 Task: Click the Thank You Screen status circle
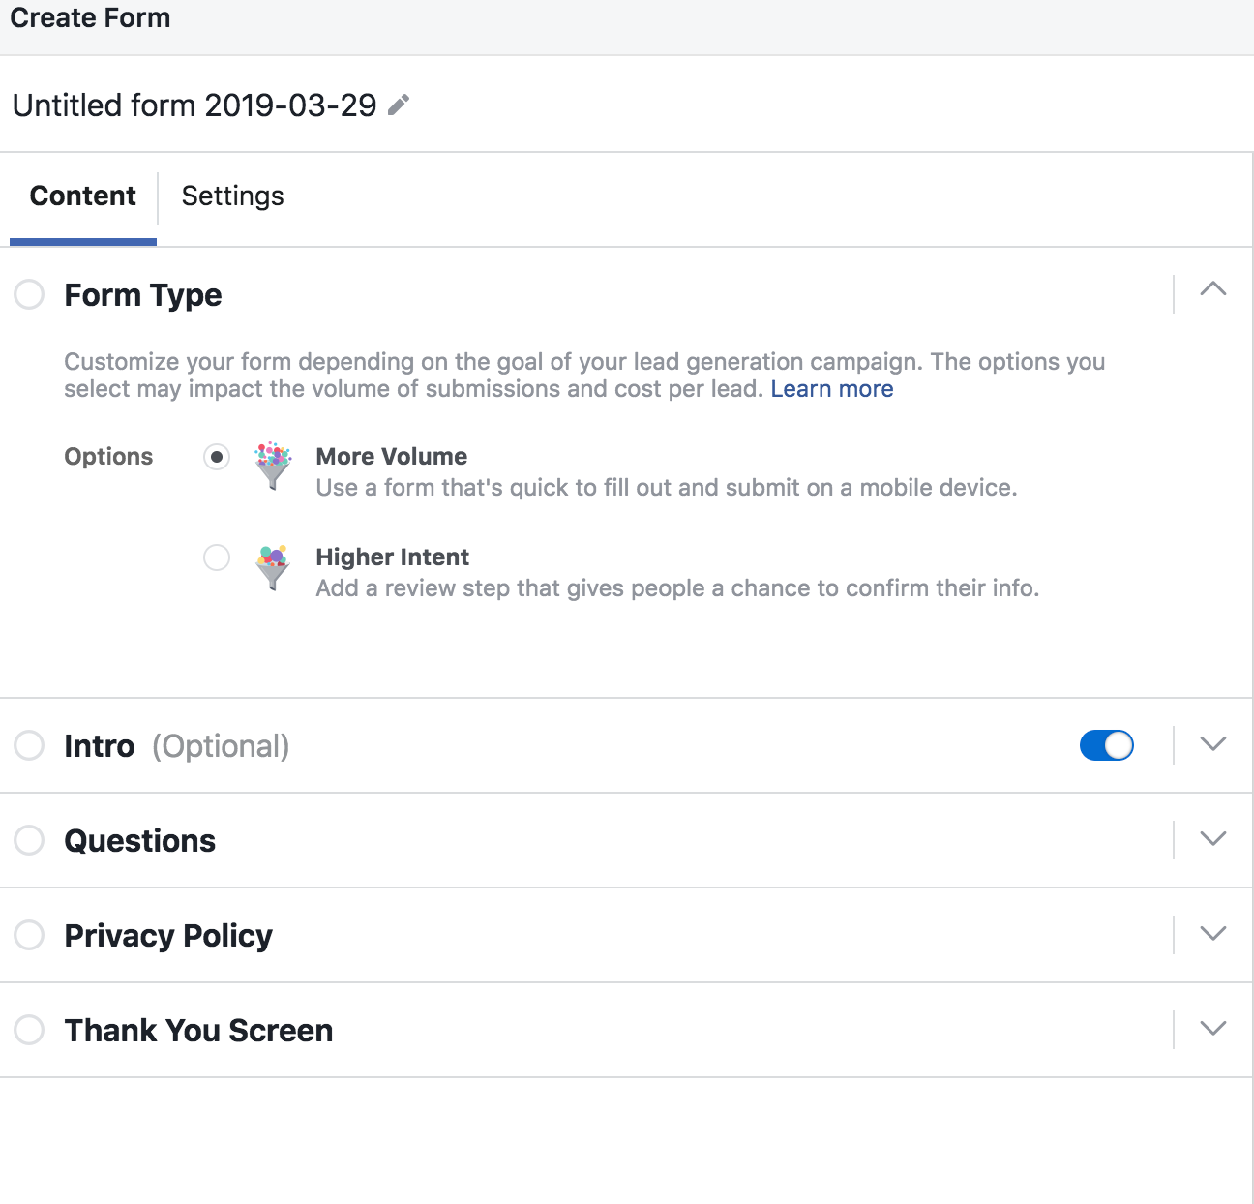[29, 1030]
